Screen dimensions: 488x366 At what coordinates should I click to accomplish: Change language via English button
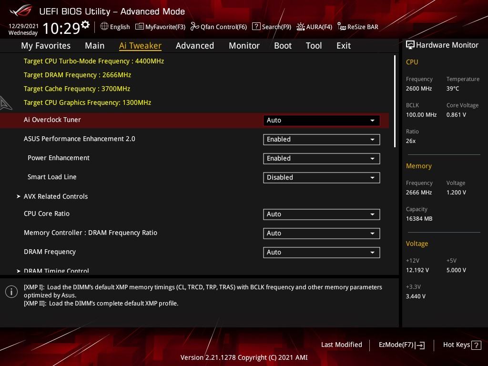[120, 27]
